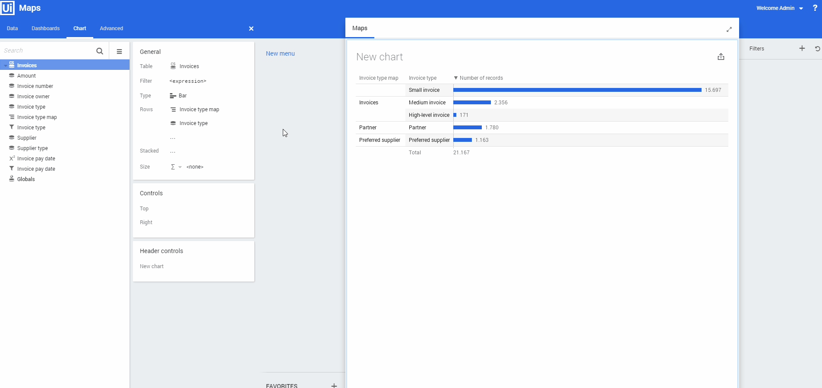Screen dimensions: 822x388
Task: Click the New menu link
Action: [280, 53]
